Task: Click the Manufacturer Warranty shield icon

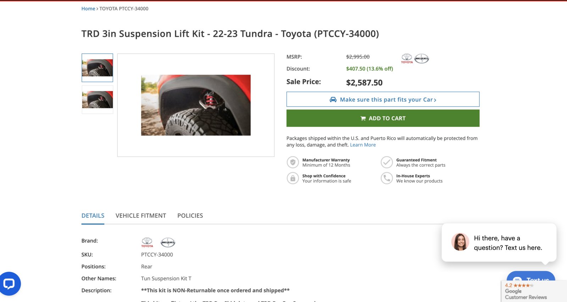Action: [x=293, y=163]
